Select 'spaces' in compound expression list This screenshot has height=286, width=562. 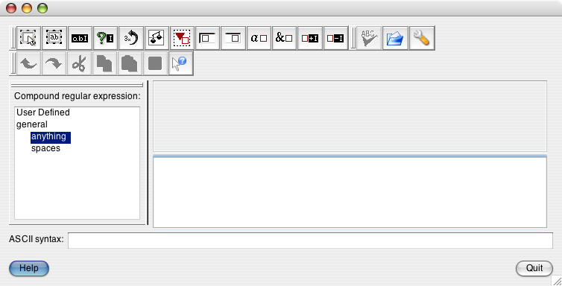[x=45, y=148]
